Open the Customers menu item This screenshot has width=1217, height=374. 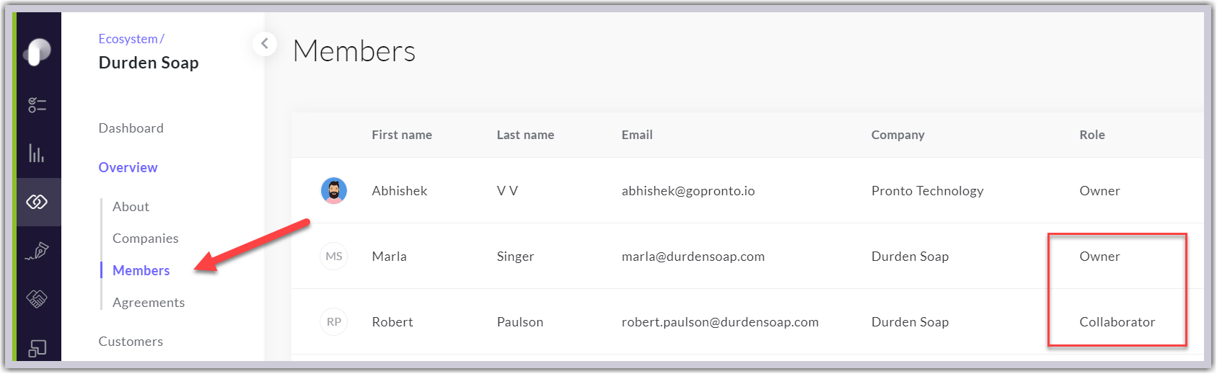(x=131, y=342)
